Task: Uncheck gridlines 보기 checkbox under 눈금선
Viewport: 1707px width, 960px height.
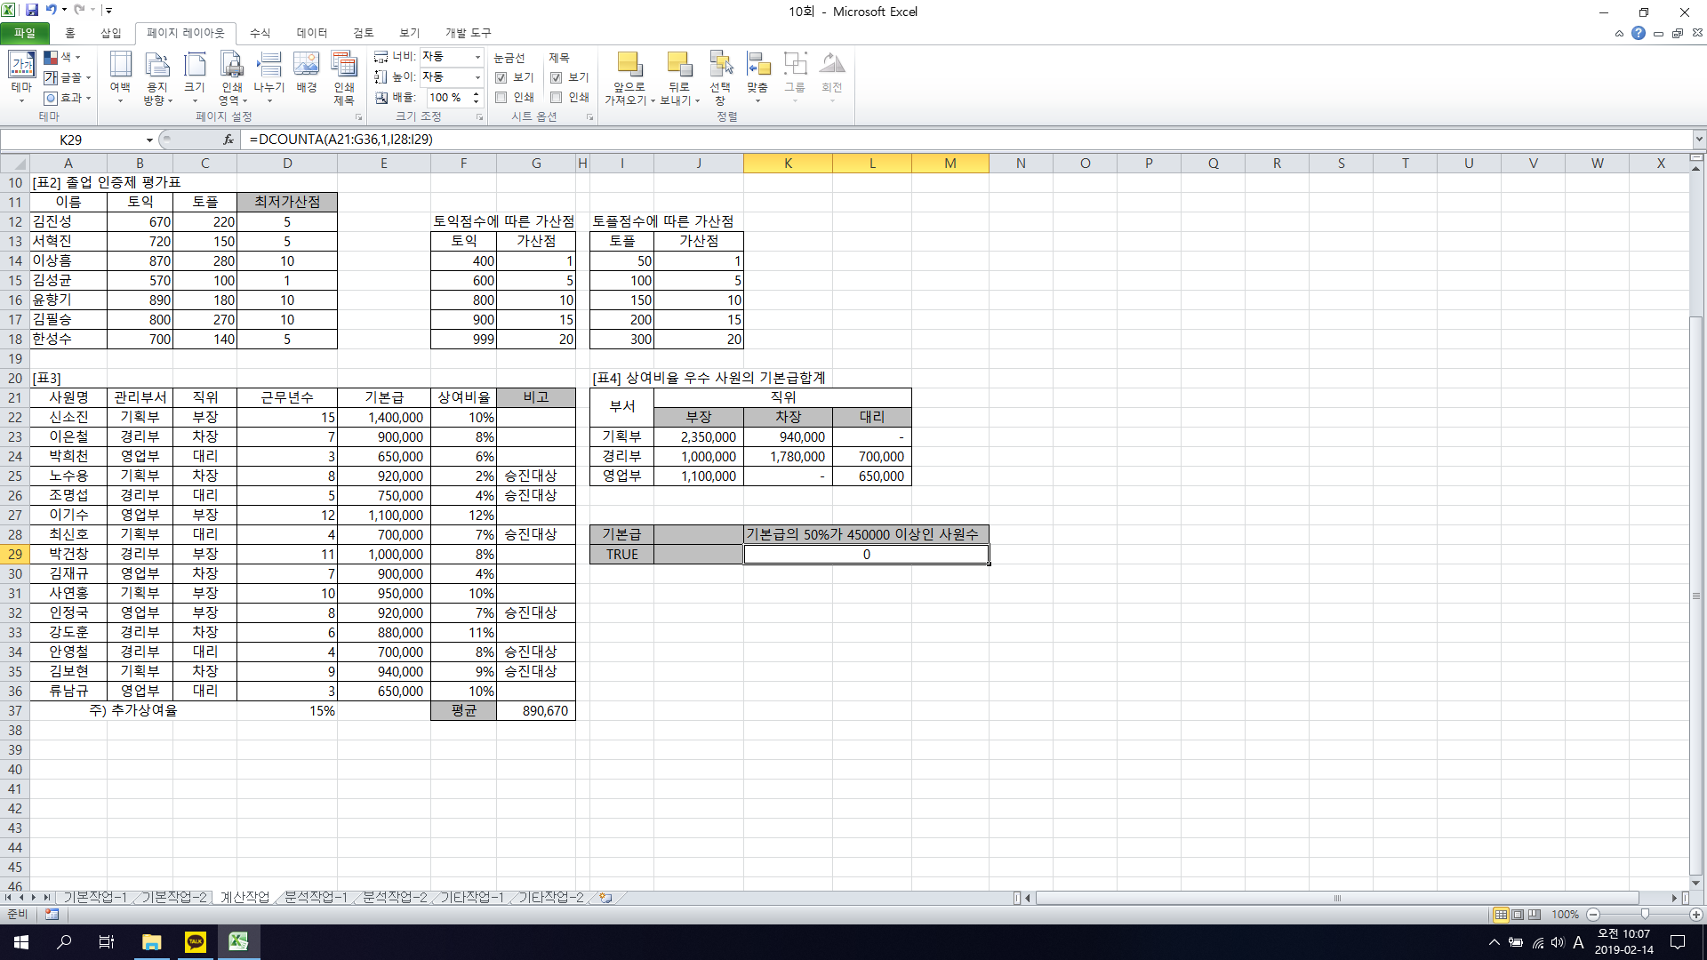Action: point(501,77)
